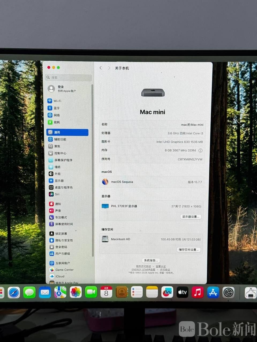Screen dimensions: 257x342
Task: Open 网络 network settings
Action: coord(54,115)
